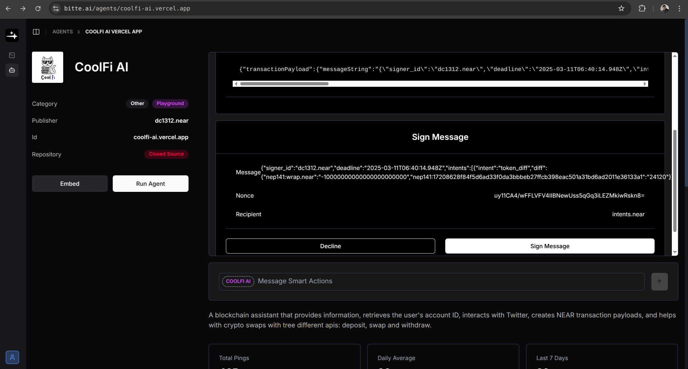The image size is (688, 369).
Task: Toggle the sidebar panel icon
Action: (36, 32)
